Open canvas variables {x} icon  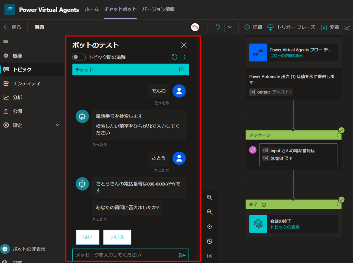coord(210,256)
